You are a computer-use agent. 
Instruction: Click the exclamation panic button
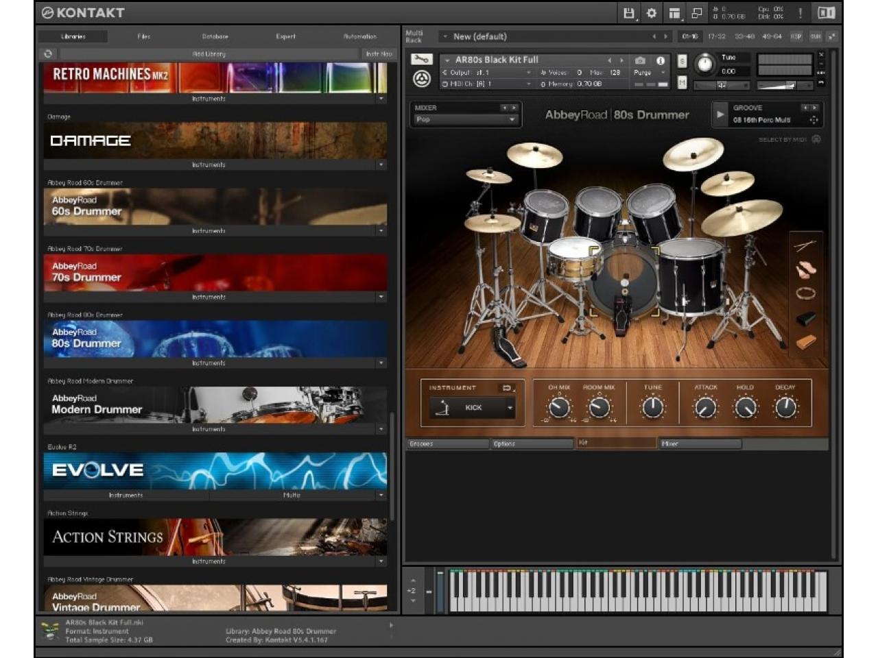pyautogui.click(x=800, y=13)
